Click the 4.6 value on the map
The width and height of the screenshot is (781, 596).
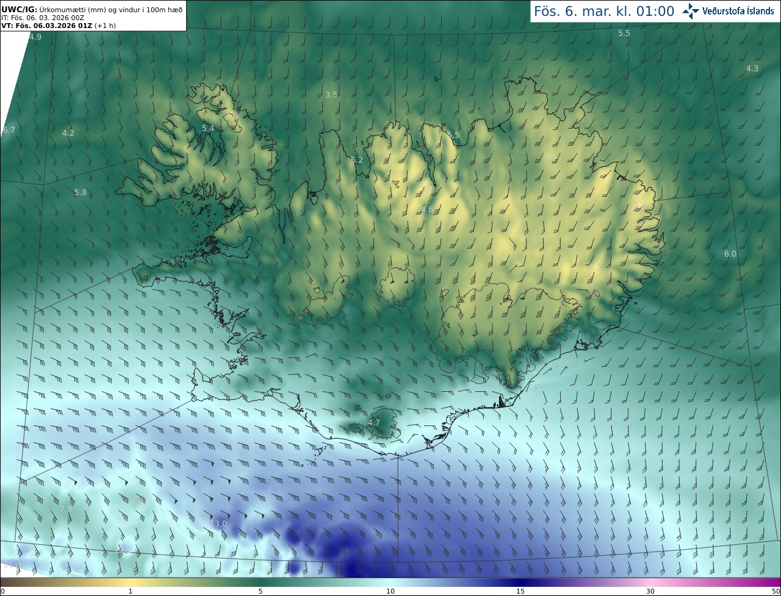(426, 209)
